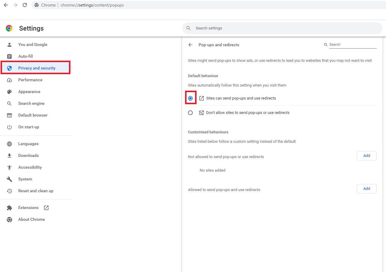Click the Accessibility figure icon
This screenshot has width=386, height=272.
(x=9, y=167)
